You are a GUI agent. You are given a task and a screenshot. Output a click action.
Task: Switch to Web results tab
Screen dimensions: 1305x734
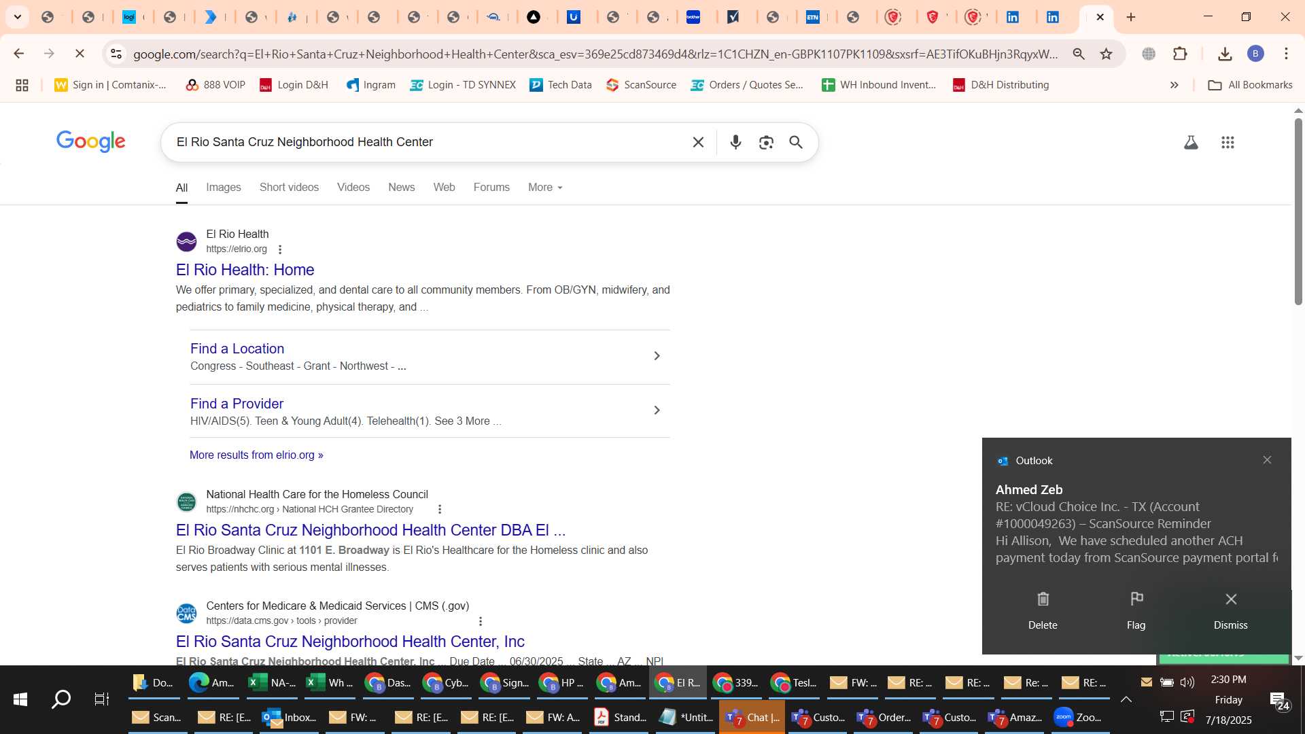(x=445, y=188)
